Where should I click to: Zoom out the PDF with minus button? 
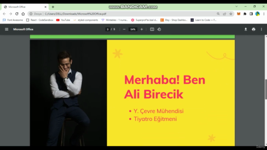124,29
